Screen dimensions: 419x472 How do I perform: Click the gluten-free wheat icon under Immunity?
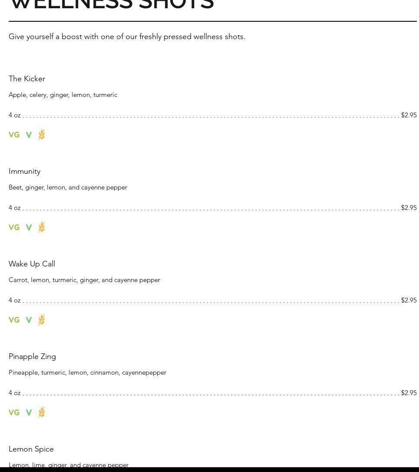[x=42, y=227]
